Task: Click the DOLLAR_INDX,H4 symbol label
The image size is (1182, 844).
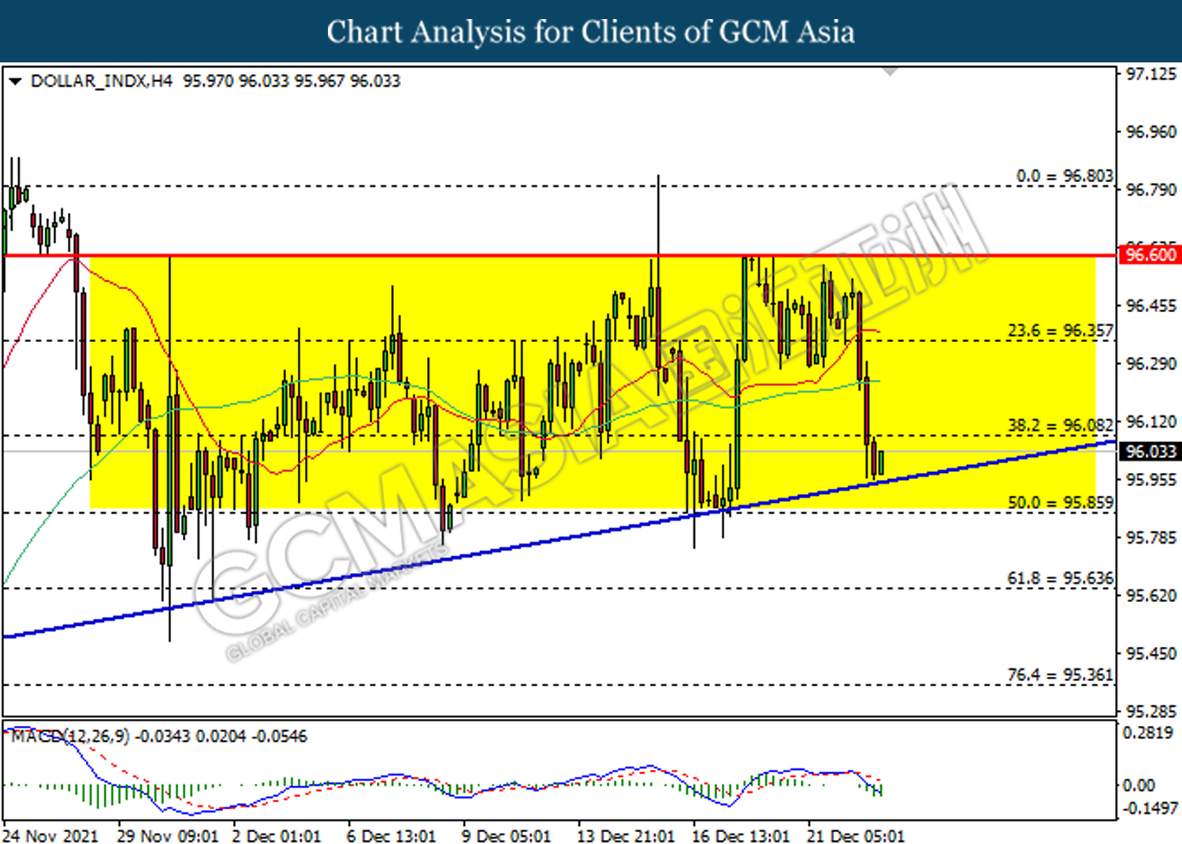Action: [101, 81]
